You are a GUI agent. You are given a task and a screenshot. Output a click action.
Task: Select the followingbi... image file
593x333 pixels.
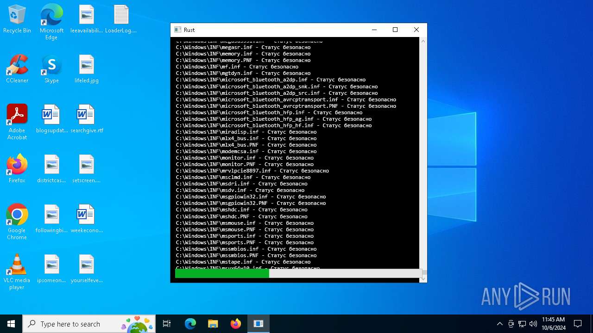click(x=51, y=219)
